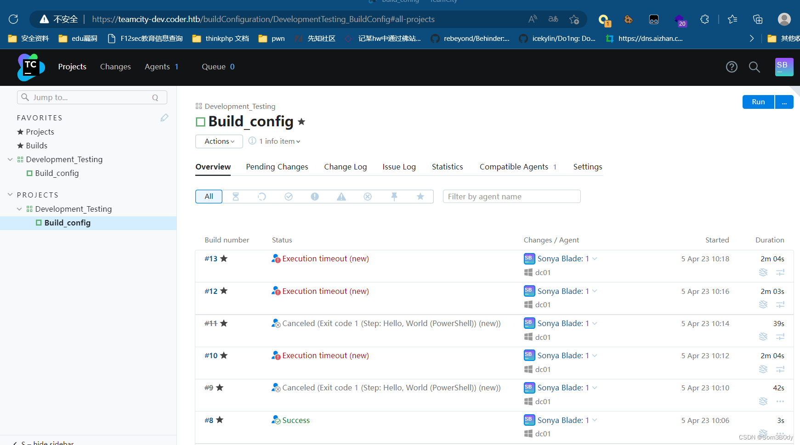The image size is (800, 445).
Task: Filter builds by warning triangle icon
Action: (x=341, y=197)
